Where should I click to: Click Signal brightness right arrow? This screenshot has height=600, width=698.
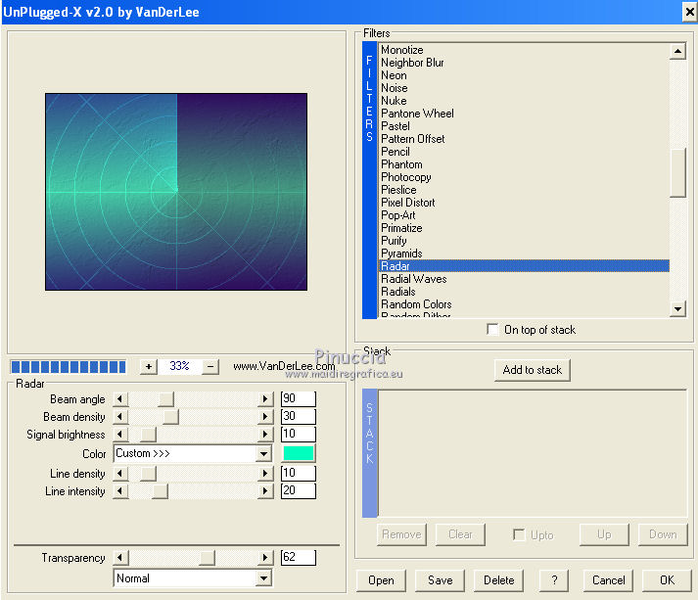265,435
